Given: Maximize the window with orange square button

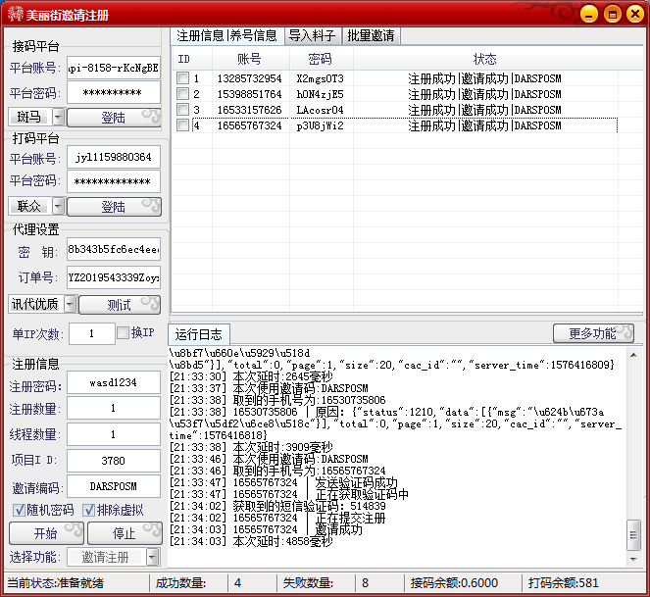Looking at the screenshot, I should tap(613, 14).
